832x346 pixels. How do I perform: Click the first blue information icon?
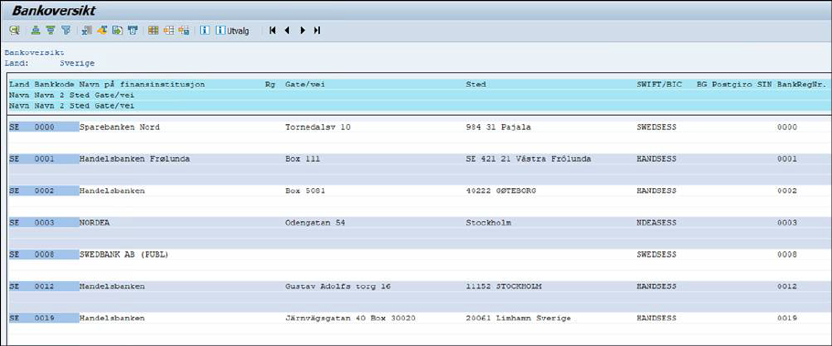pyautogui.click(x=204, y=31)
